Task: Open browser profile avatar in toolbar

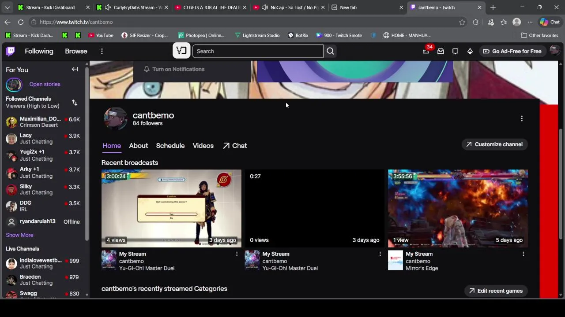Action: point(517,22)
